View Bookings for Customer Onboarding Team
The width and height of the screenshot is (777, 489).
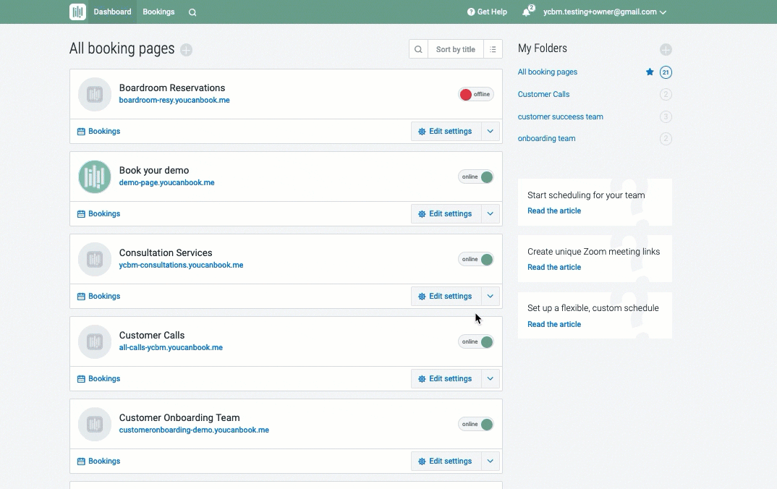click(99, 462)
